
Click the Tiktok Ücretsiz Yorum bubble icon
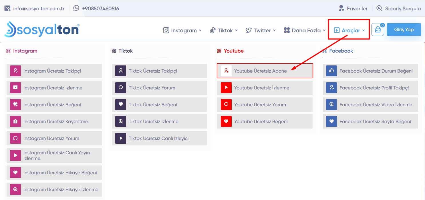pyautogui.click(x=121, y=88)
